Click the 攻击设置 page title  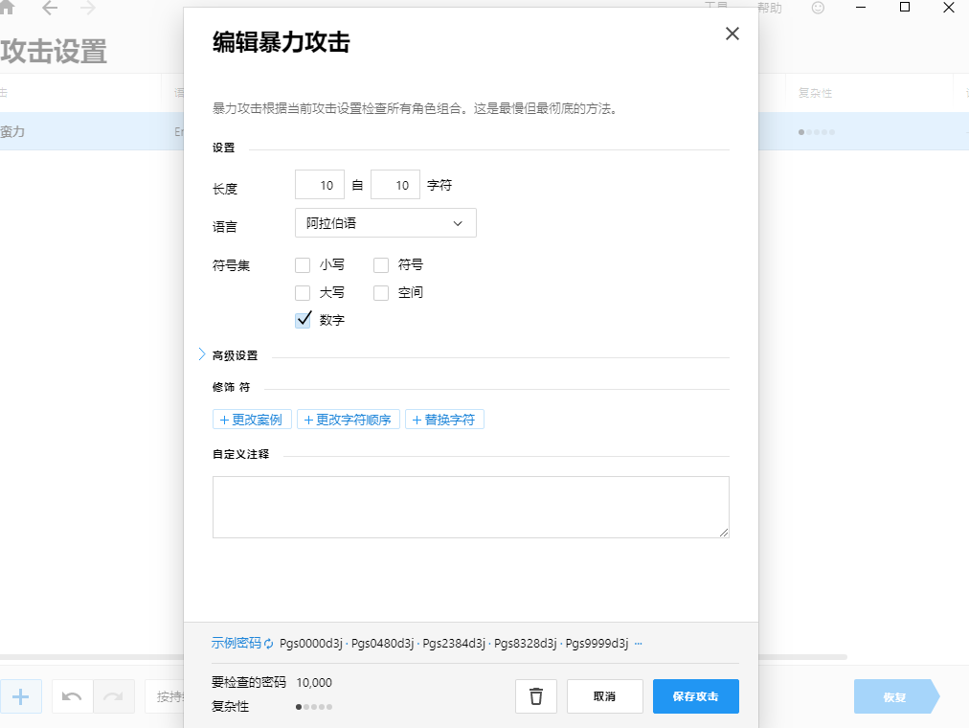[54, 52]
